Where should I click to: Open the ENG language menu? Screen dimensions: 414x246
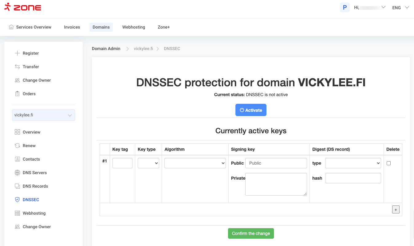(x=400, y=8)
